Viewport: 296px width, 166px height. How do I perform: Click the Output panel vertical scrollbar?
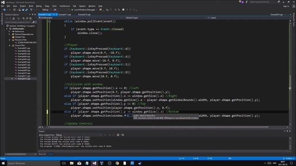290,143
